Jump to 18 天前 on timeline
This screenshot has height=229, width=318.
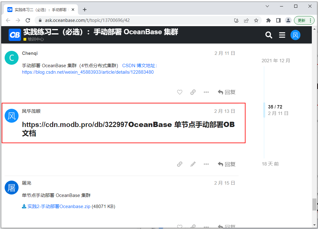tap(270, 164)
